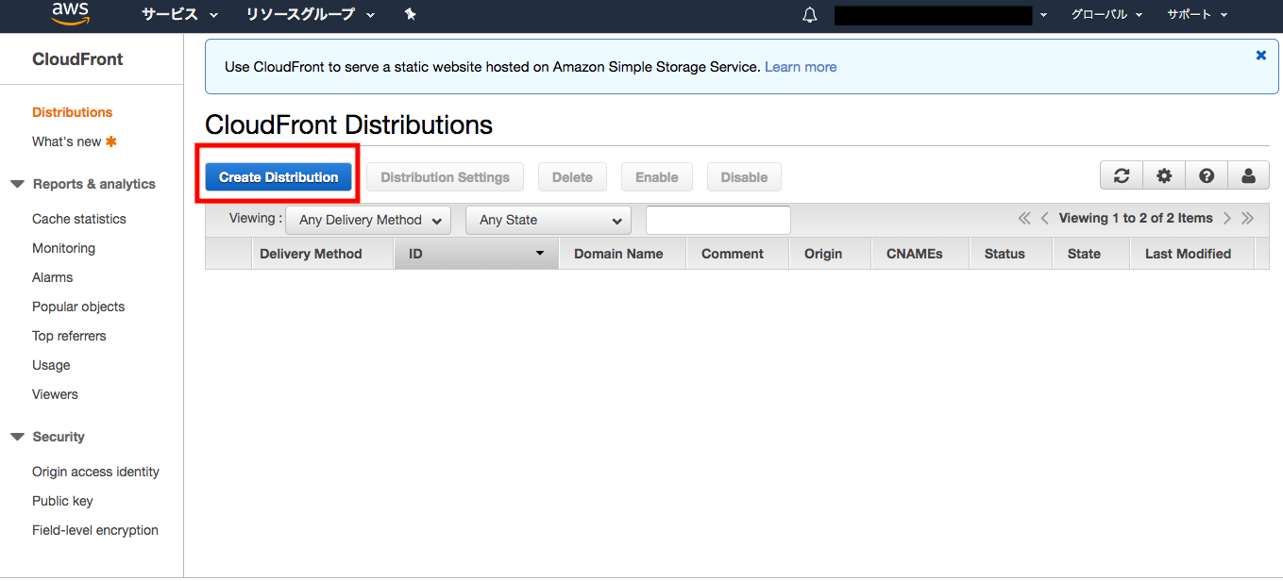Click the Delete button
Screen dimensions: 1283x581
coord(572,176)
